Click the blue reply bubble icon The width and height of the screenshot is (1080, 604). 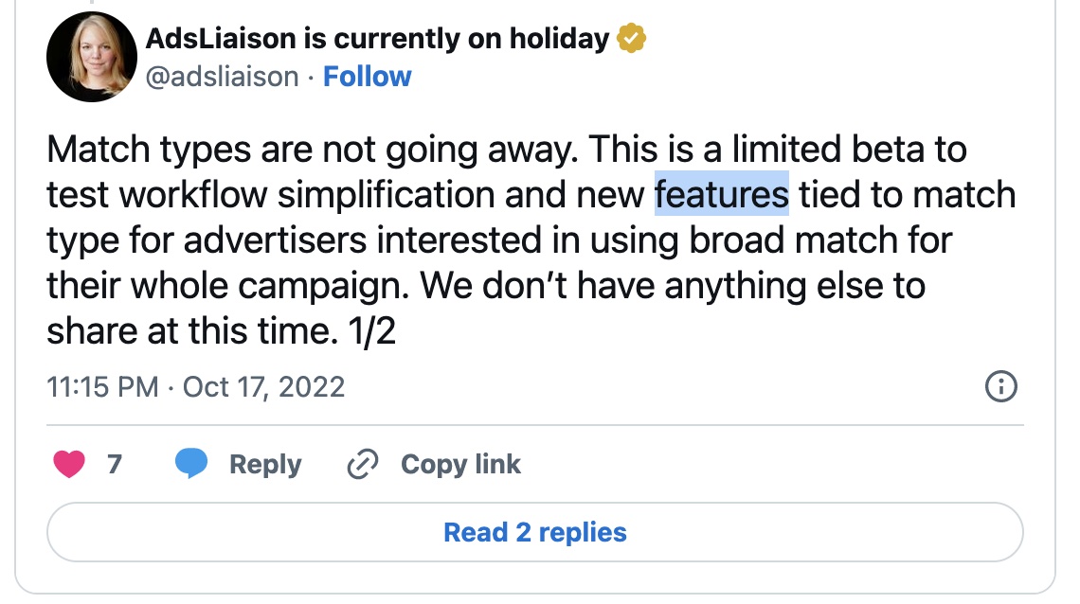point(191,464)
